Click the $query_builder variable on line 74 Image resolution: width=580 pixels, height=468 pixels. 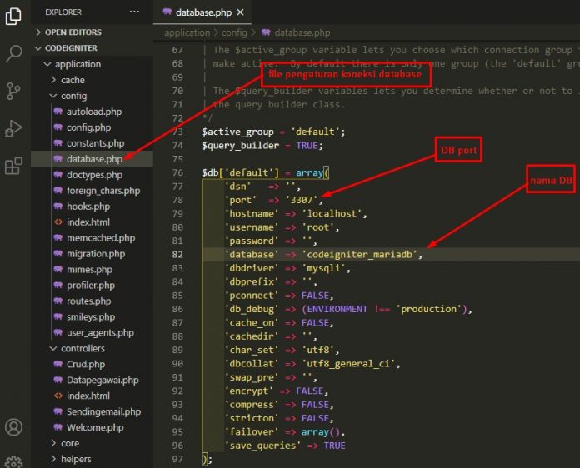[241, 146]
